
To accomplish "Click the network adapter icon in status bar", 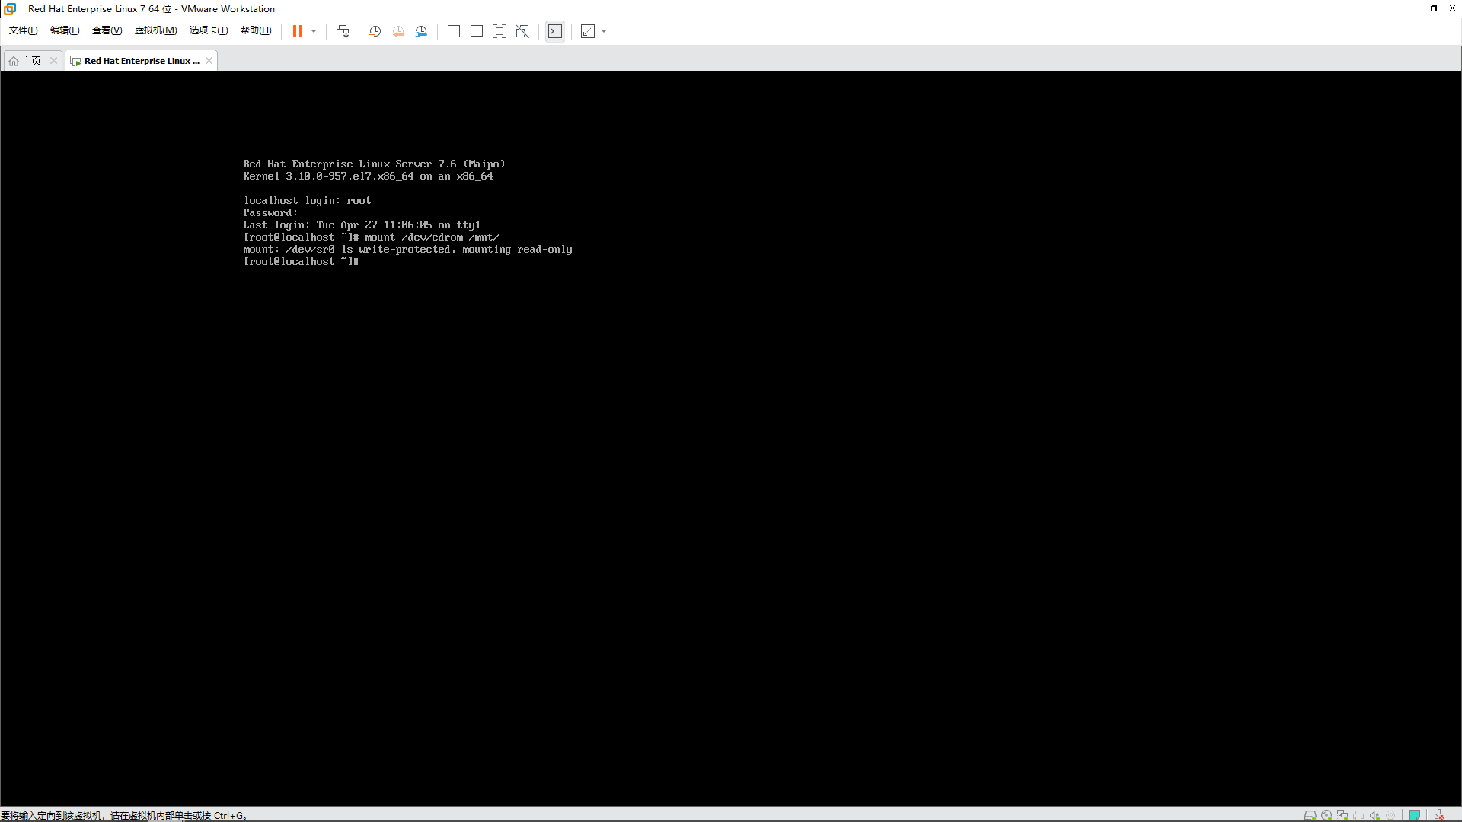I will (x=1342, y=815).
